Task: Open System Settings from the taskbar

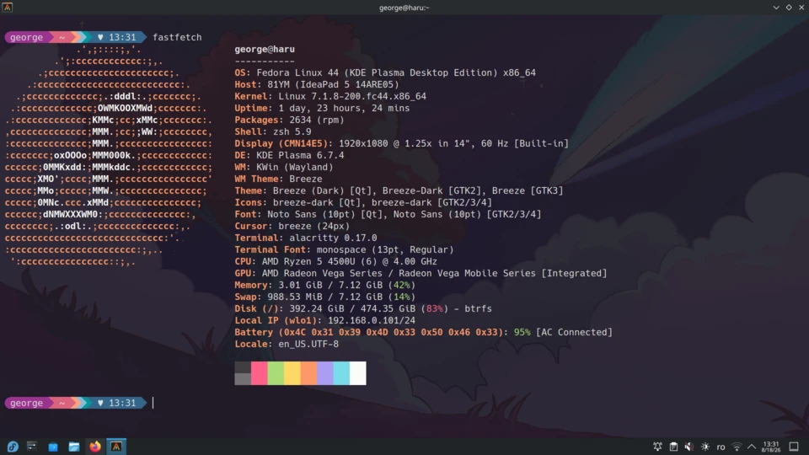Action: (x=32, y=447)
